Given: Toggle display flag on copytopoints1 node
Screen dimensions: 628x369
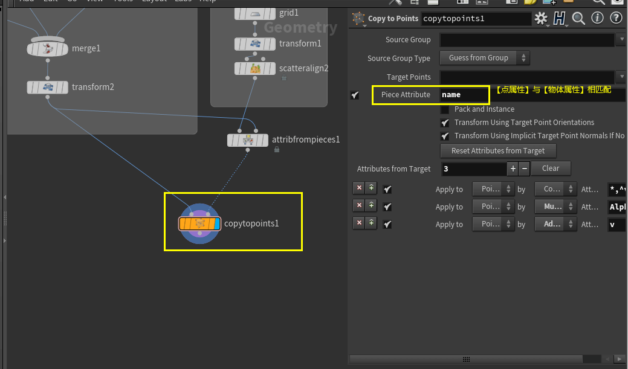Looking at the screenshot, I should pyautogui.click(x=217, y=223).
